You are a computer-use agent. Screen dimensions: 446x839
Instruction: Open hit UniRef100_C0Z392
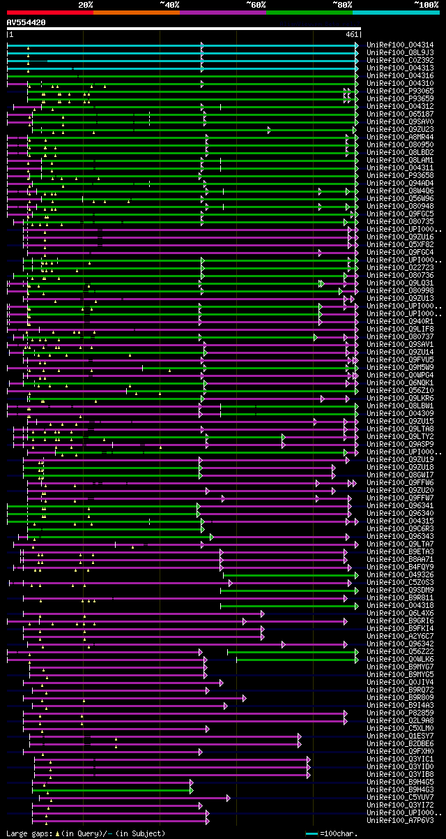pos(400,60)
